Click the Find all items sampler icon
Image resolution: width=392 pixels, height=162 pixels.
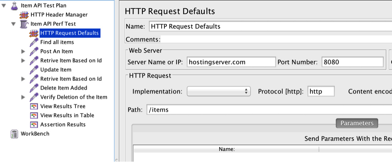(34, 42)
